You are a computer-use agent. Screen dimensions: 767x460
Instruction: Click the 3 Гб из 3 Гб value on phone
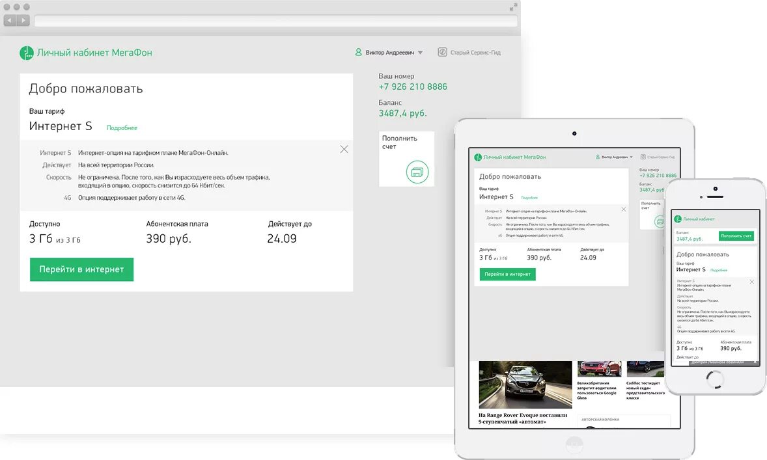(x=690, y=349)
